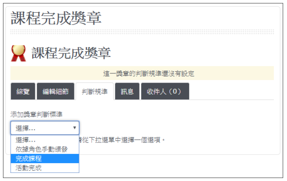This screenshot has width=287, height=181.
Task: Click the 選擇... criteria combo box
Action: 43,128
